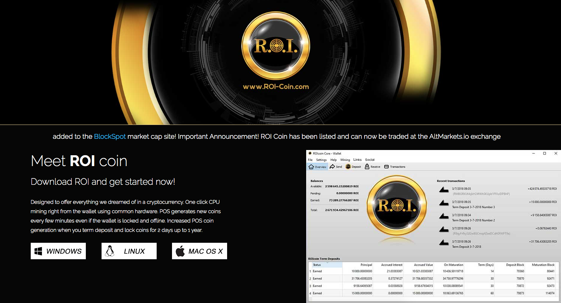
Task: Open the Help menu in the wallet
Action: pos(334,160)
